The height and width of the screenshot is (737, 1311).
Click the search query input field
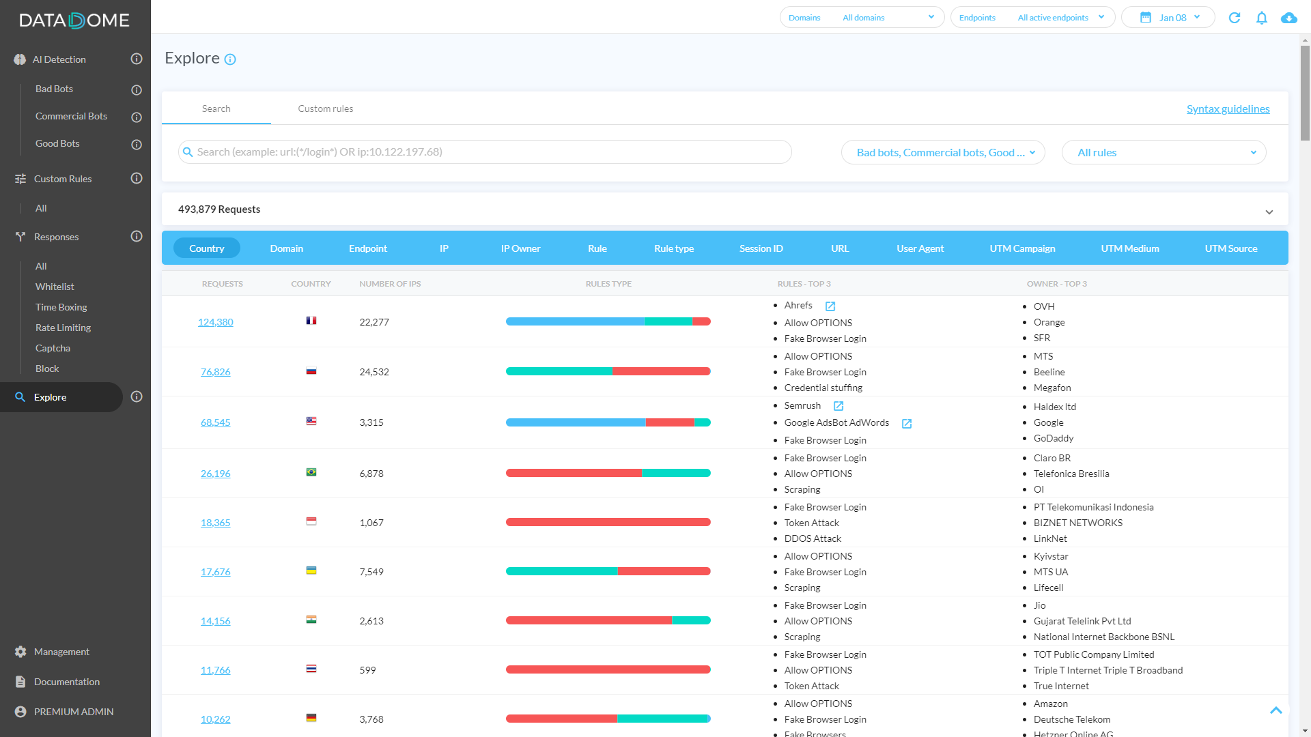pos(485,152)
